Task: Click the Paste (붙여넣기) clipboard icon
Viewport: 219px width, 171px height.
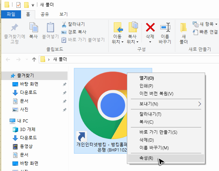Action: [50, 27]
